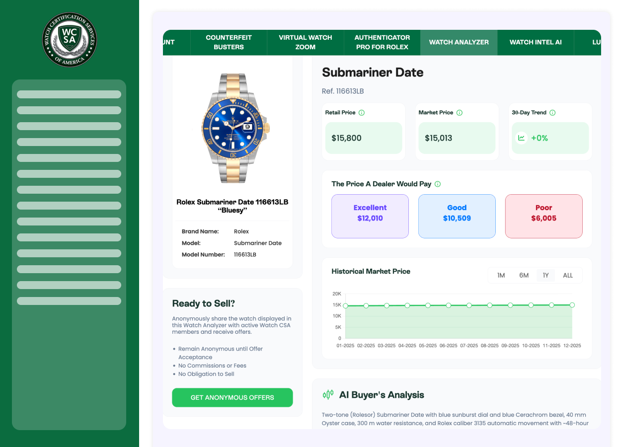Open the Counterfeit Busters tab
This screenshot has width=618, height=447.
pos(229,42)
